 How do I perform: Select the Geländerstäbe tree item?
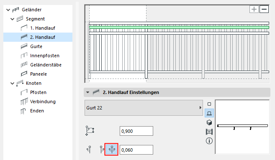46,65
